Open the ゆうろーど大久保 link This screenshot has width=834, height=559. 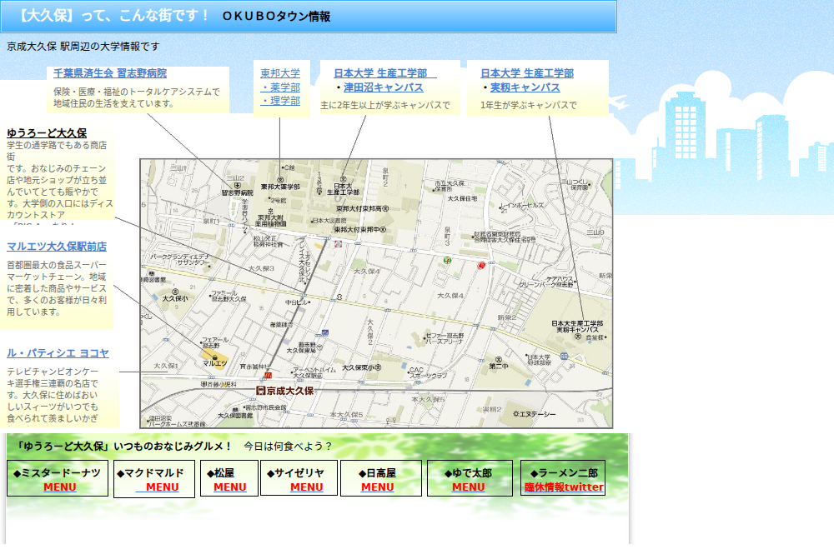coord(47,132)
